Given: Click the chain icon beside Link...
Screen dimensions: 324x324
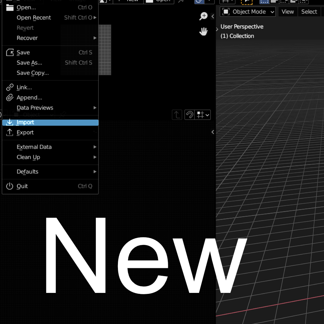Looking at the screenshot, I should click(10, 87).
